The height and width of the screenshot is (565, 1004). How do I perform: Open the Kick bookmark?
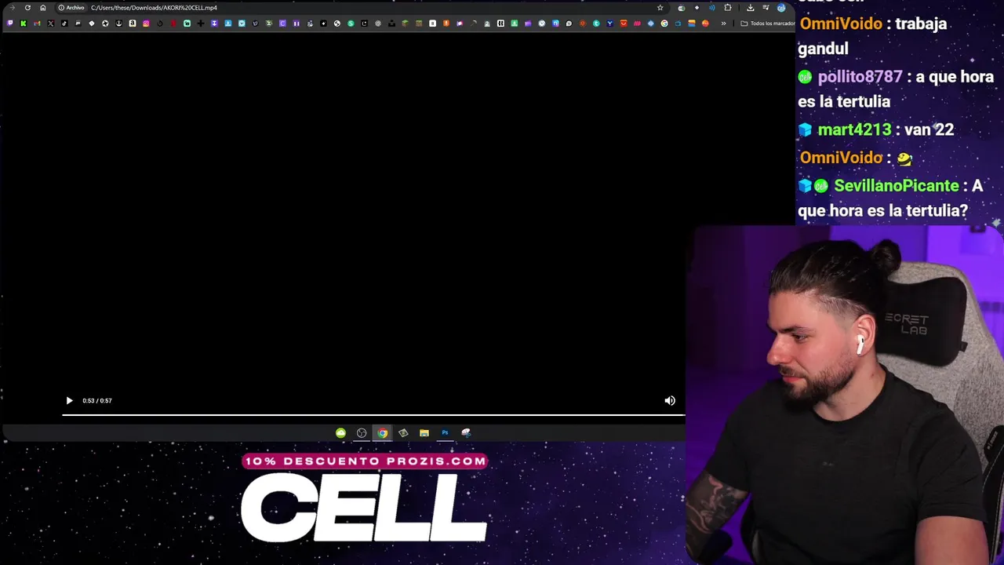pyautogui.click(x=24, y=24)
